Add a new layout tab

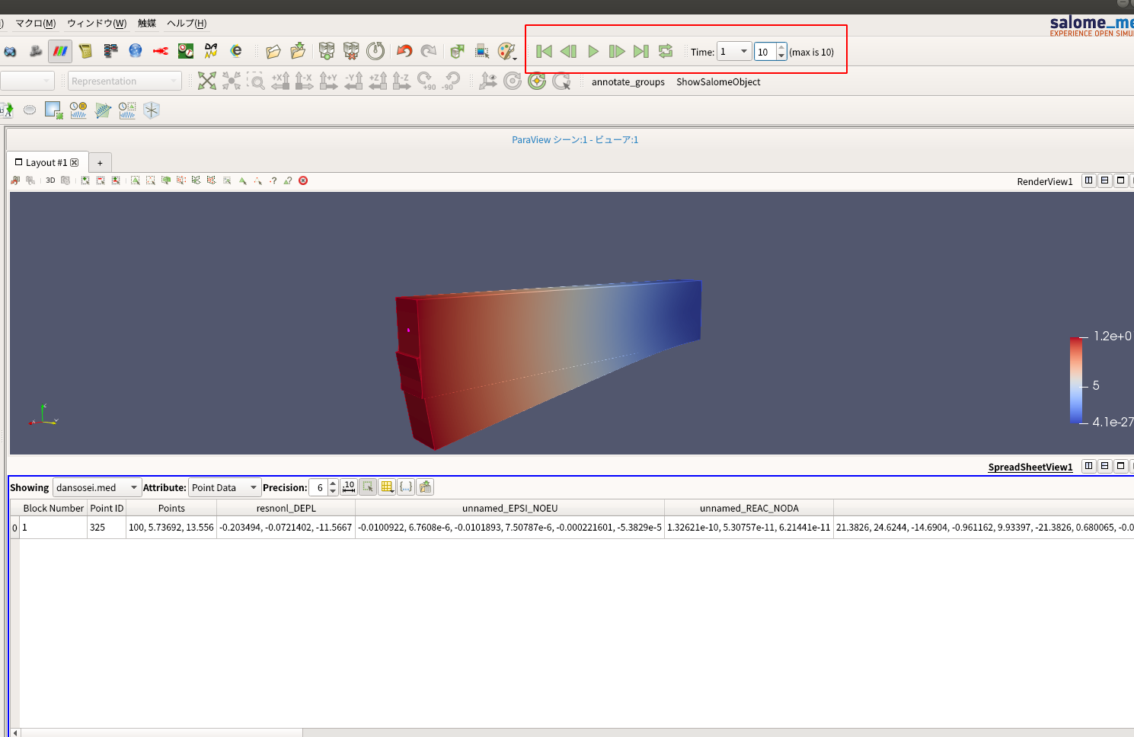coord(100,163)
